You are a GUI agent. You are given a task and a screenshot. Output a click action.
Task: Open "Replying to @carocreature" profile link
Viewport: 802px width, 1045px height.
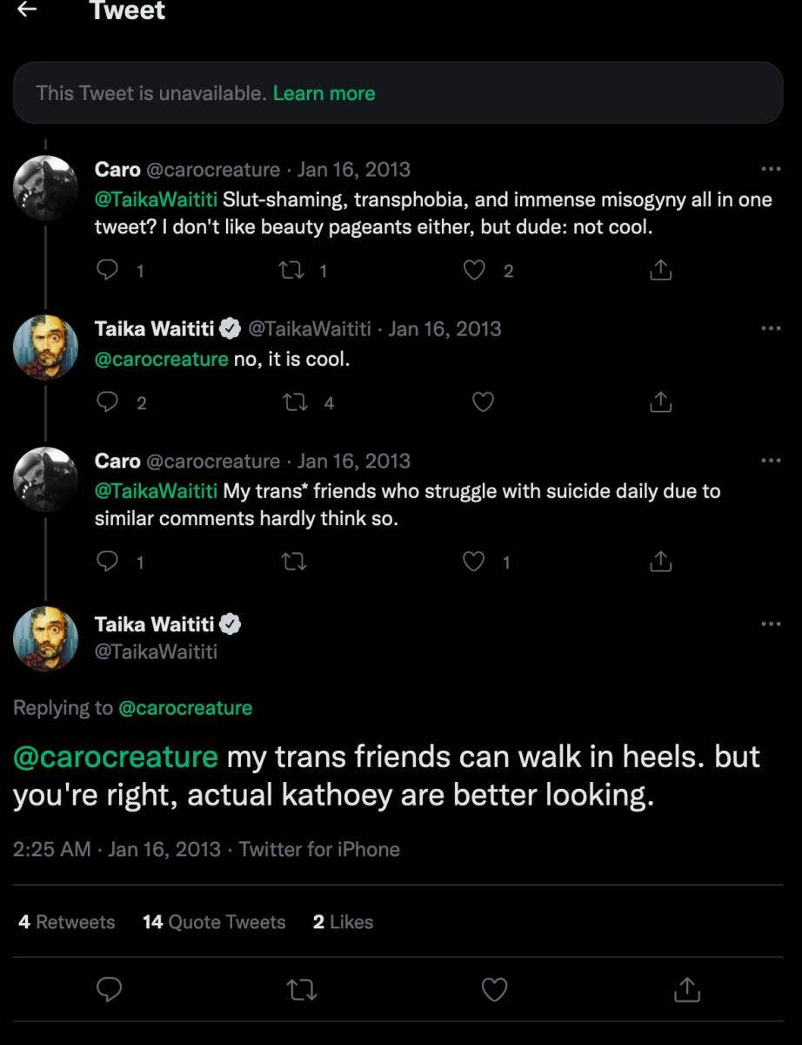tap(184, 708)
